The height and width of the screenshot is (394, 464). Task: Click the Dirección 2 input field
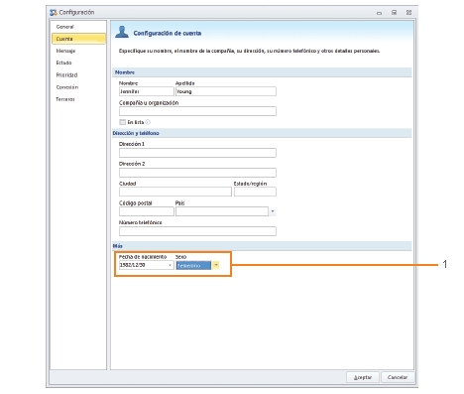[x=197, y=173]
